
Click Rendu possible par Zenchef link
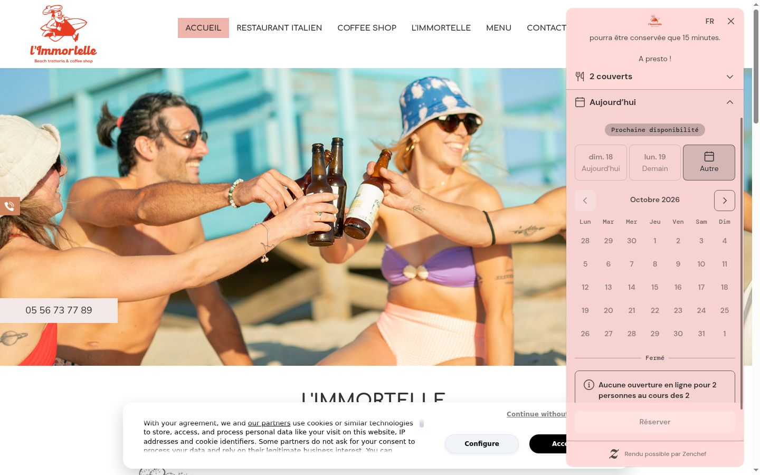pyautogui.click(x=665, y=454)
